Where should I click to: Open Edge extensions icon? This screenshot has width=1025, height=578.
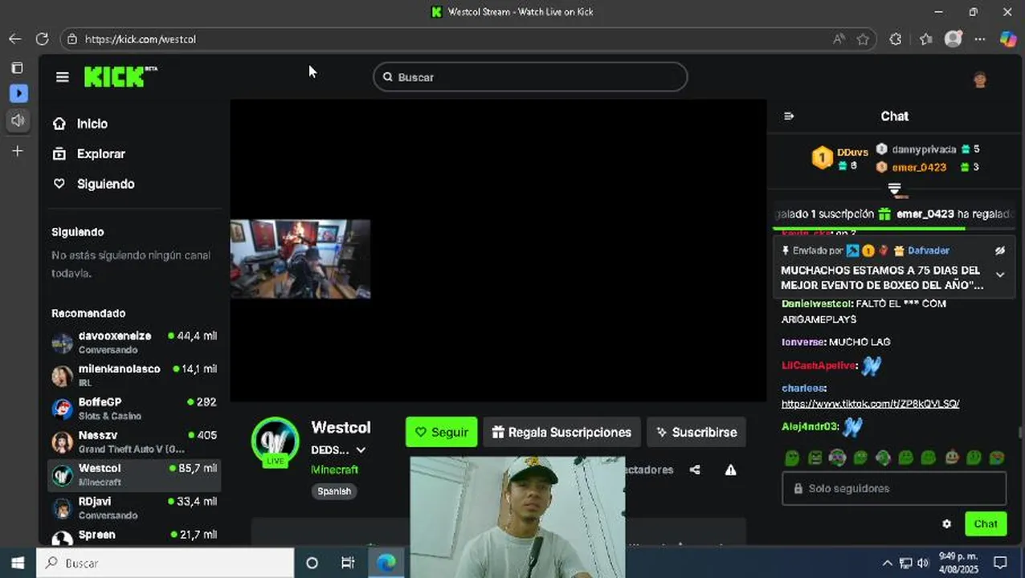coord(896,39)
